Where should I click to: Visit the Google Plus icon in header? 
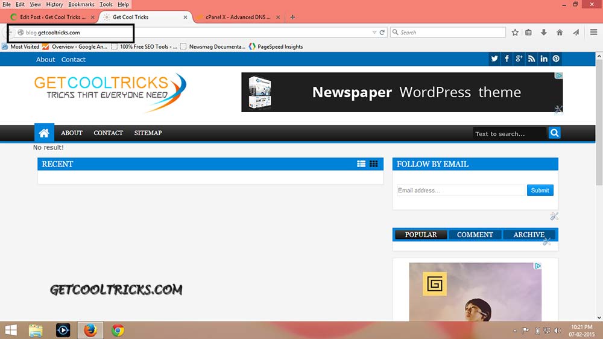click(x=519, y=59)
